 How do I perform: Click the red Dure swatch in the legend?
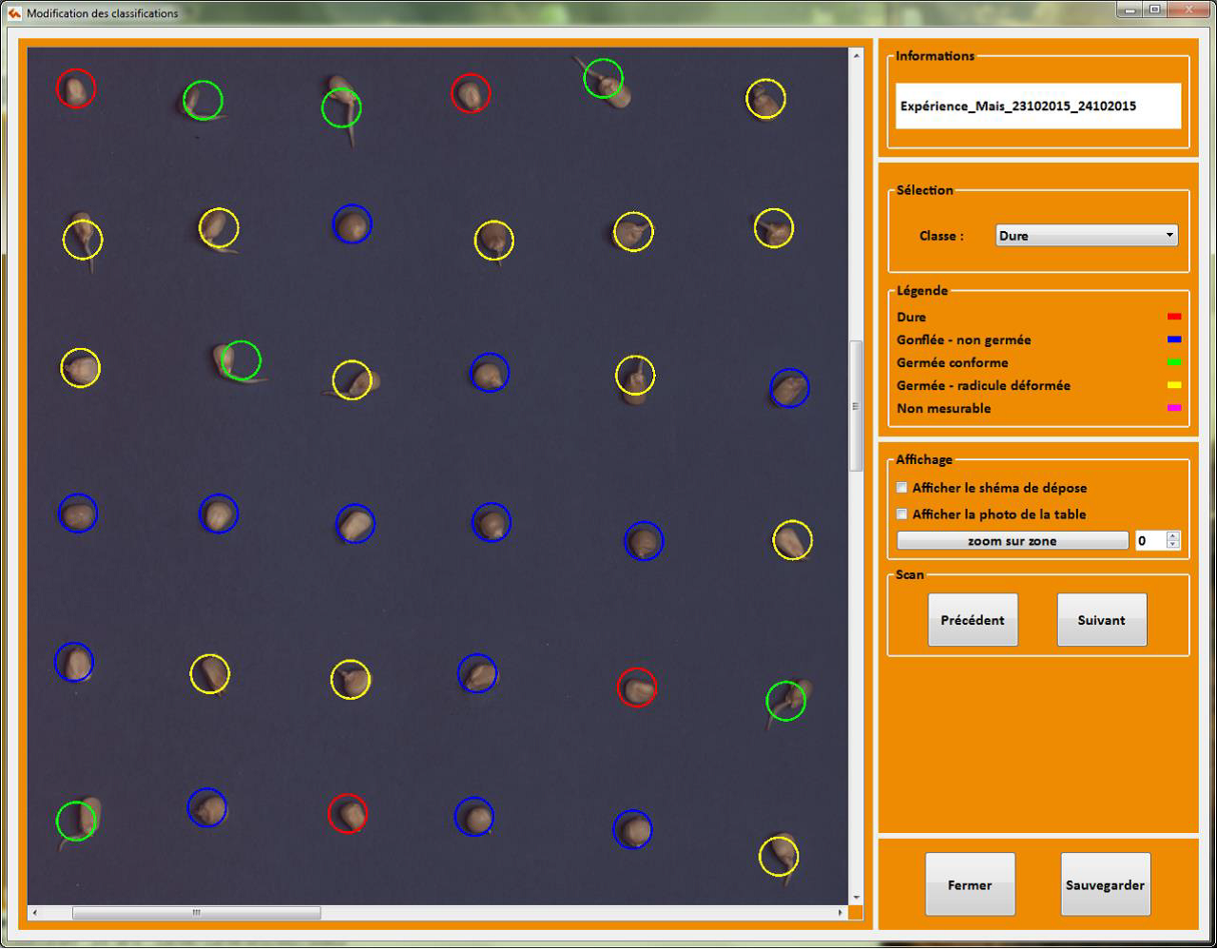[x=1174, y=317]
